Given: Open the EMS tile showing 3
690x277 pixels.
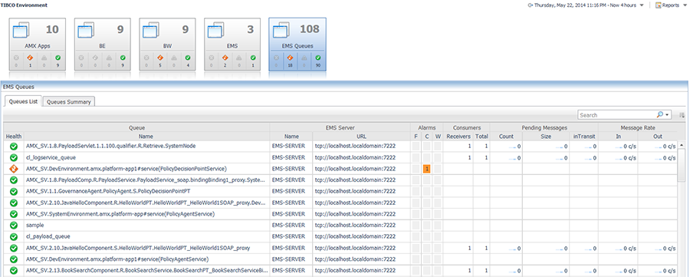Looking at the screenshot, I should click(x=232, y=44).
